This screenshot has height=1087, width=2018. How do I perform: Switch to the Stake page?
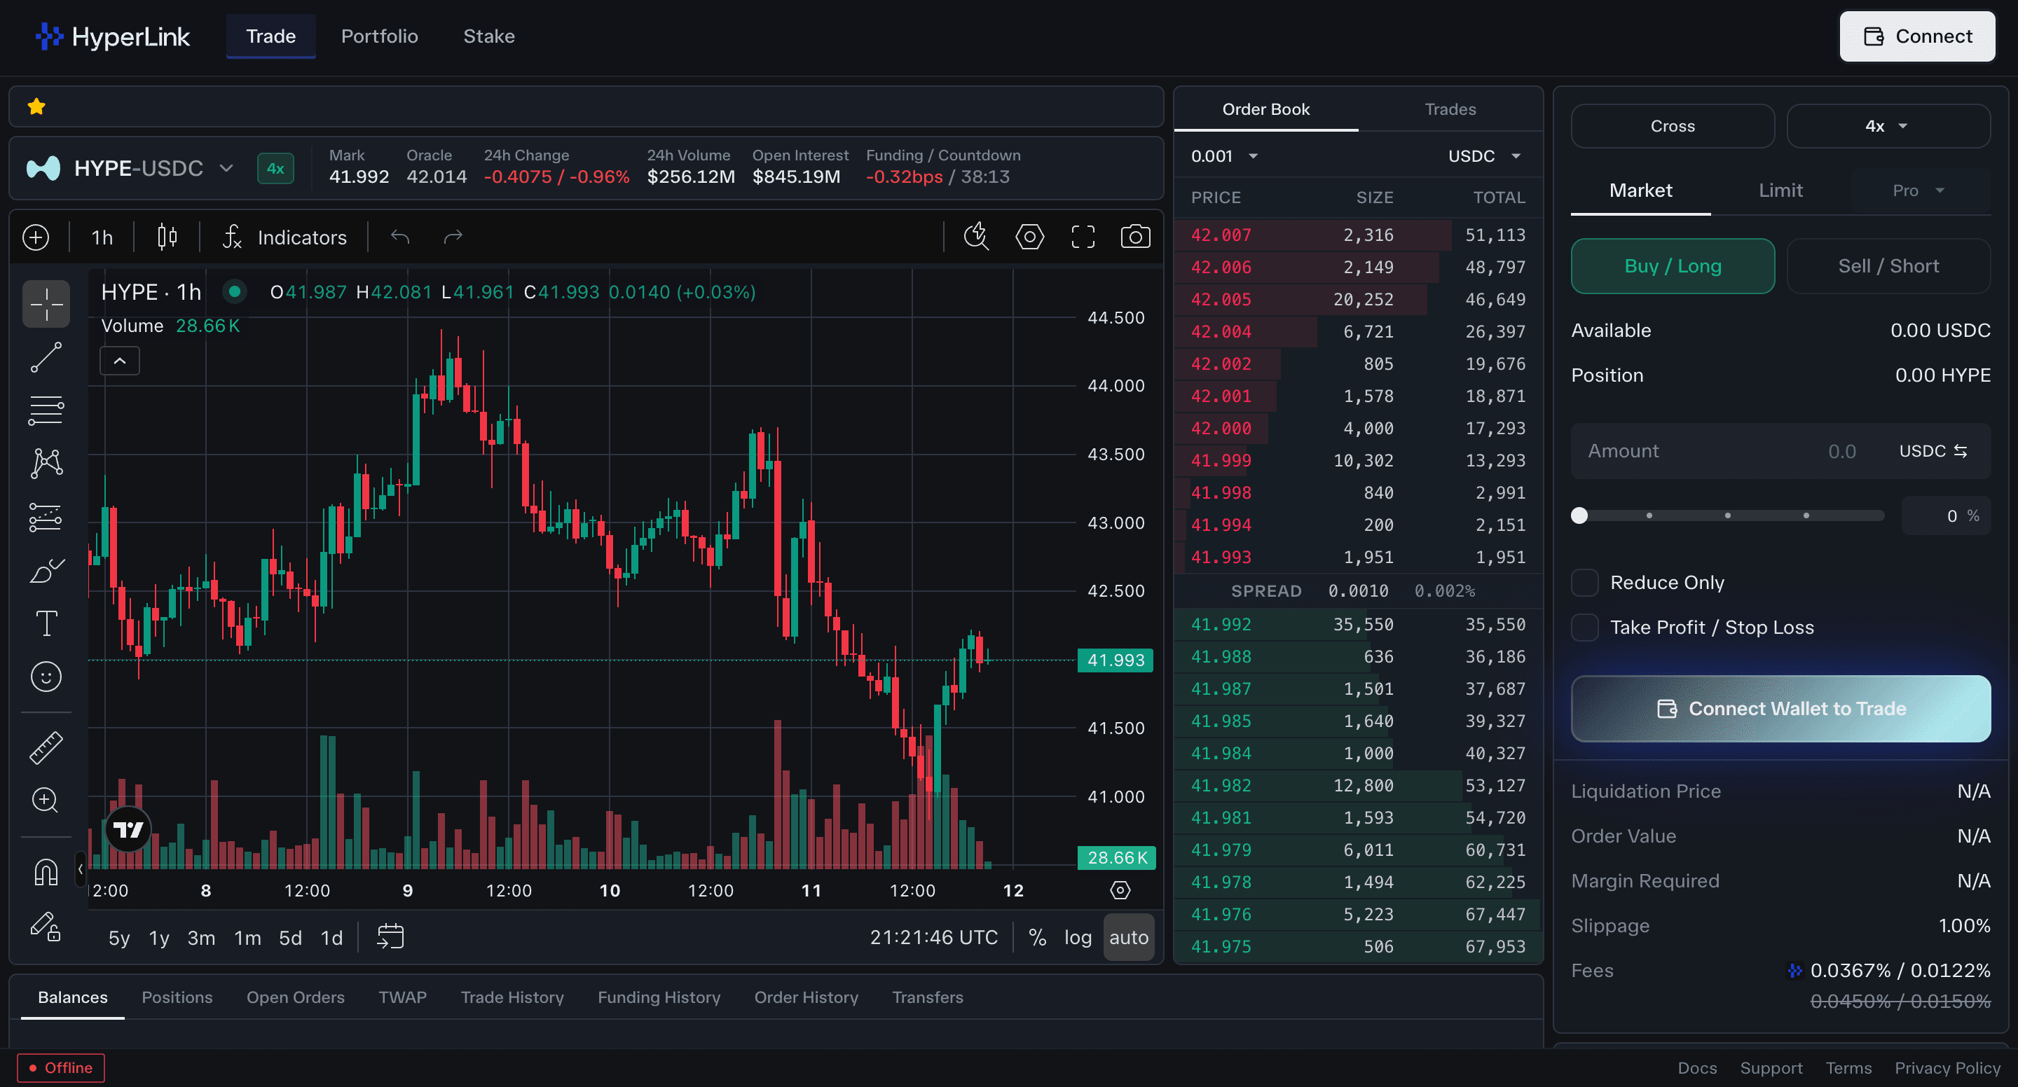pyautogui.click(x=489, y=36)
